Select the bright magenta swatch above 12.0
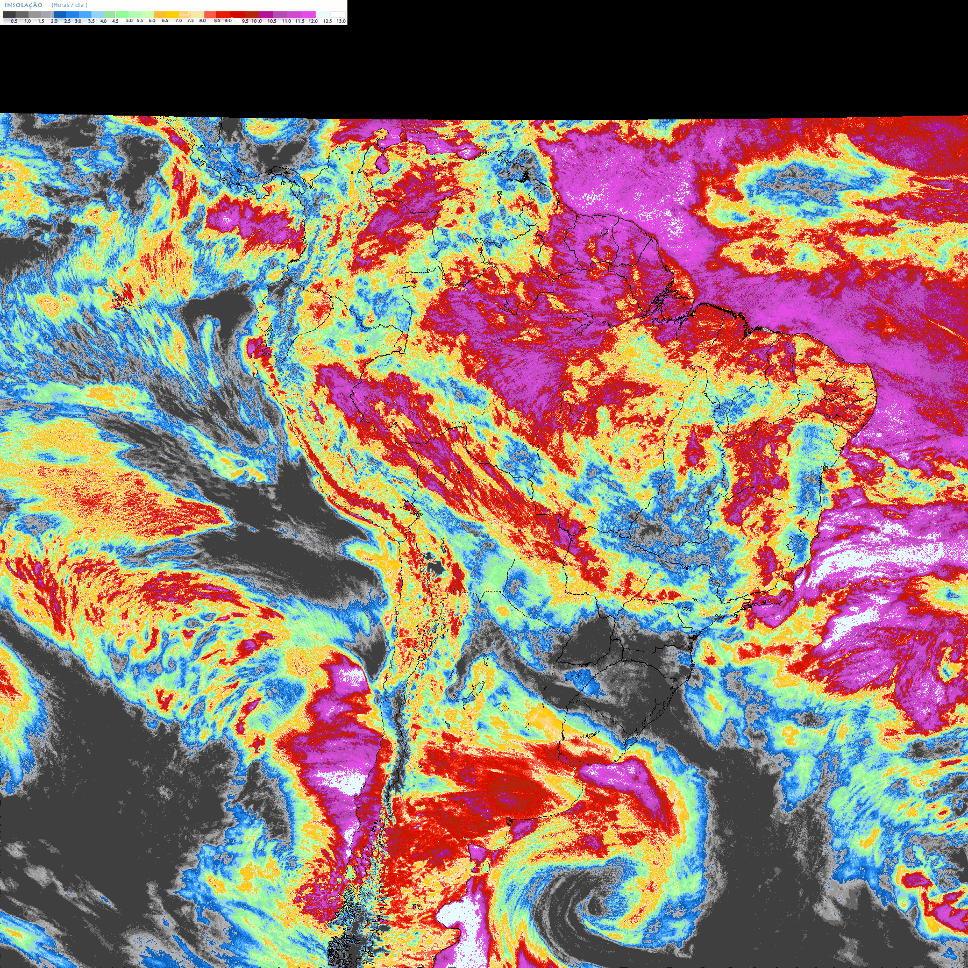This screenshot has width=968, height=968. coord(308,15)
